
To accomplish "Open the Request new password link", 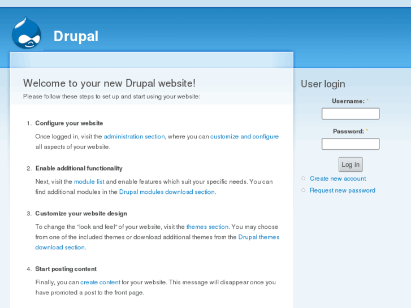I will click(343, 190).
